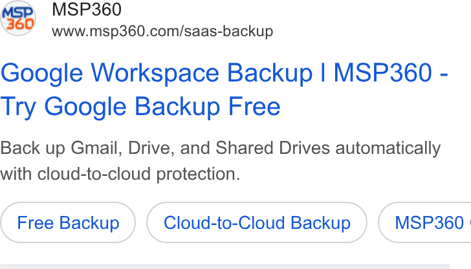Click the word Free ending the headline

pos(254,107)
